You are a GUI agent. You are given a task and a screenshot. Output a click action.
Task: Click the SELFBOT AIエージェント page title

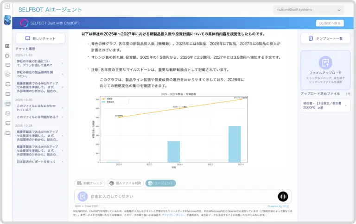[50, 10]
